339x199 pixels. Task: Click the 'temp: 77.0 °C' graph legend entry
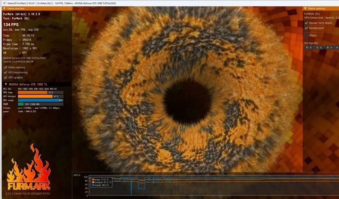[100, 180]
